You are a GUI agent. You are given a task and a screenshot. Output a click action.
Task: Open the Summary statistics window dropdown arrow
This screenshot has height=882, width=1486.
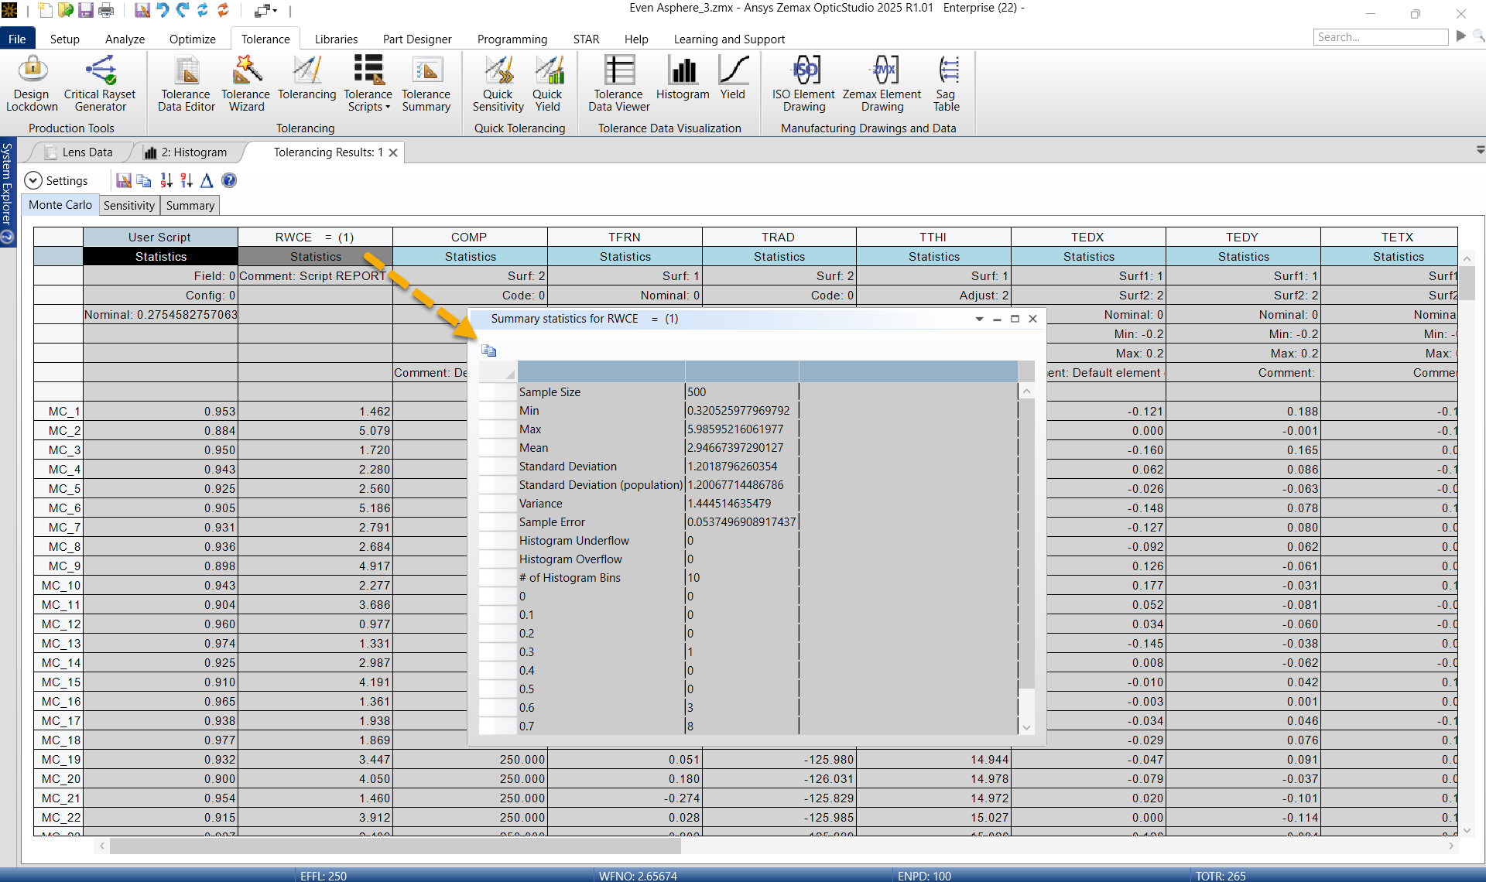(x=979, y=319)
